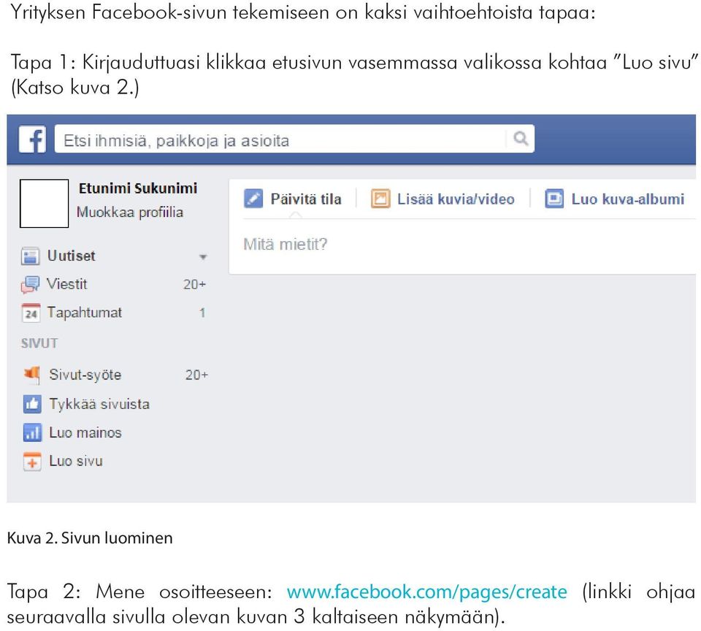Click 'Muokkaa profiilia' link
701x631 pixels.
[x=130, y=212]
